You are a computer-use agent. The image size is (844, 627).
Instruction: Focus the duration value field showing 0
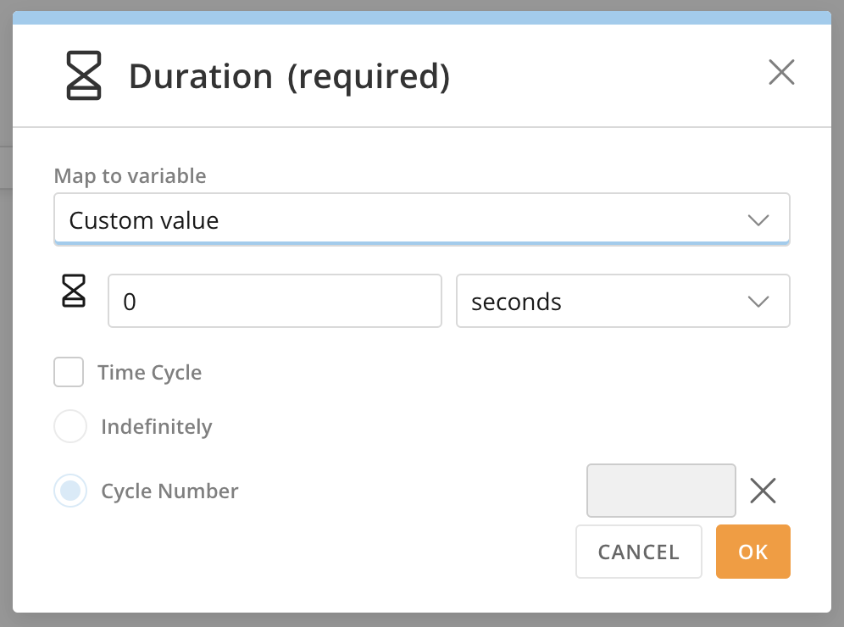(275, 302)
